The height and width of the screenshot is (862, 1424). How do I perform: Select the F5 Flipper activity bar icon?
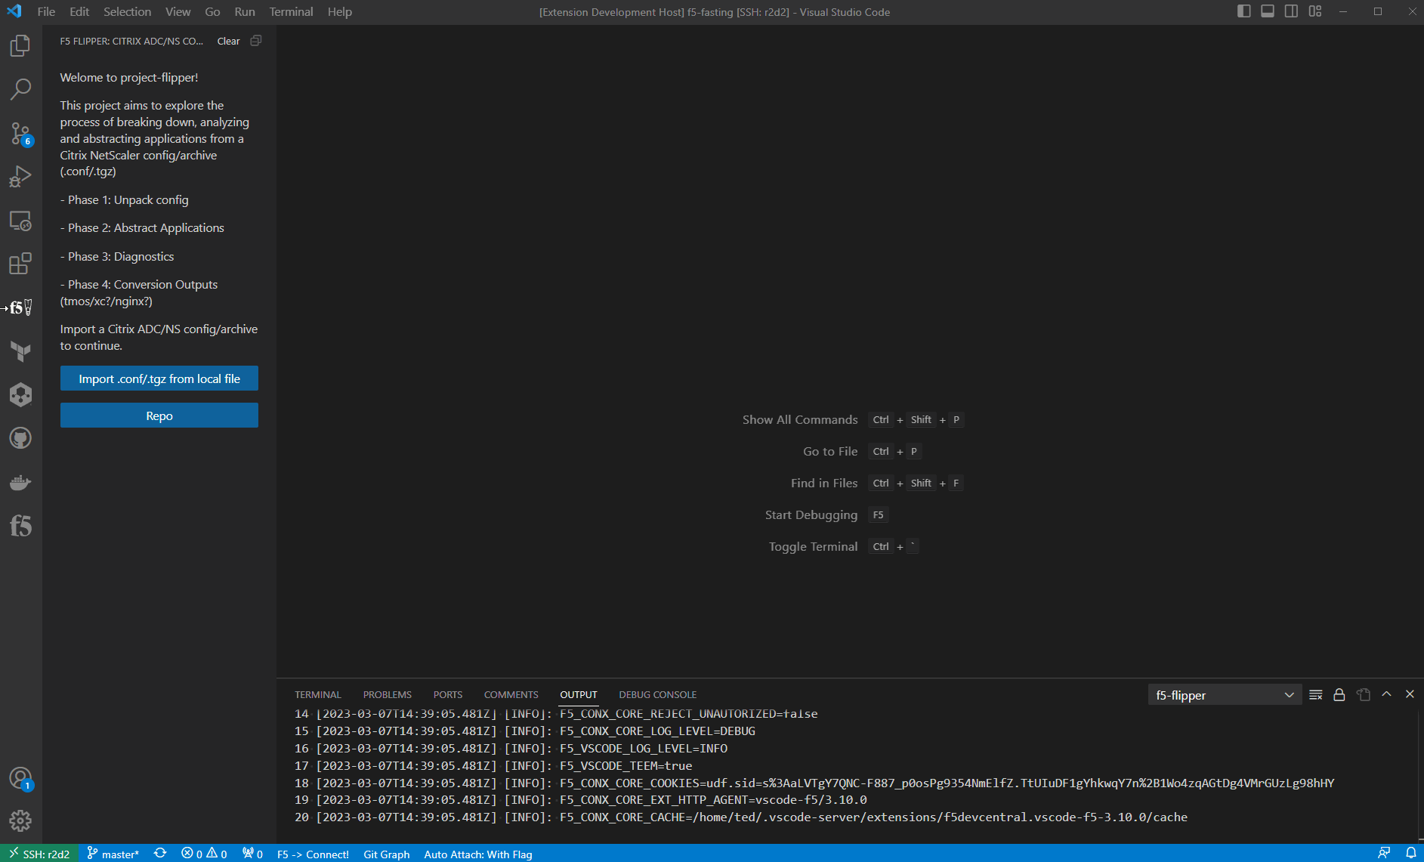pos(20,307)
